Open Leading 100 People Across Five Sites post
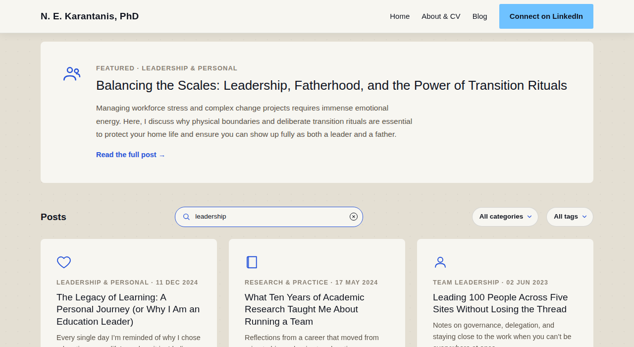 click(500, 303)
